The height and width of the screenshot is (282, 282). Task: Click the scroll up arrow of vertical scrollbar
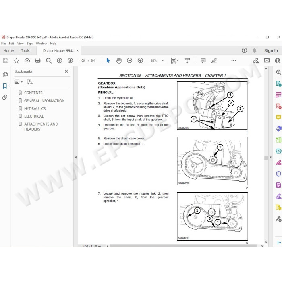click(x=266, y=69)
